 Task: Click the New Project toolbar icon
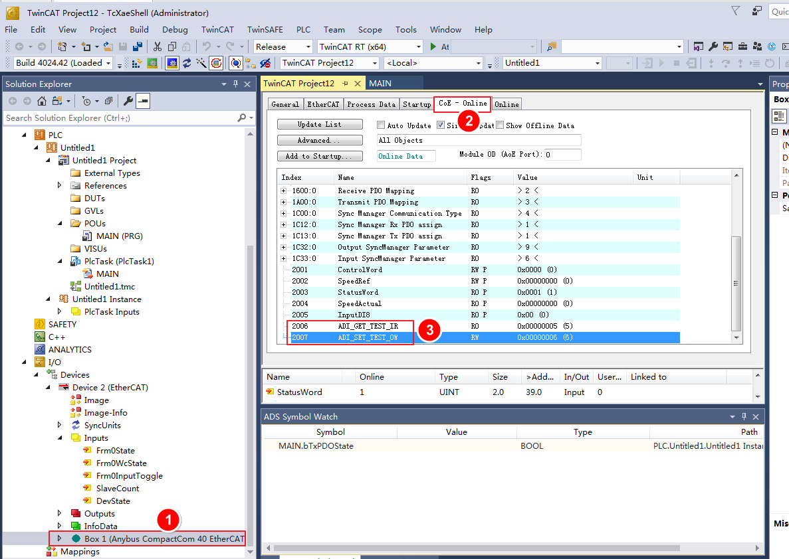(x=62, y=46)
